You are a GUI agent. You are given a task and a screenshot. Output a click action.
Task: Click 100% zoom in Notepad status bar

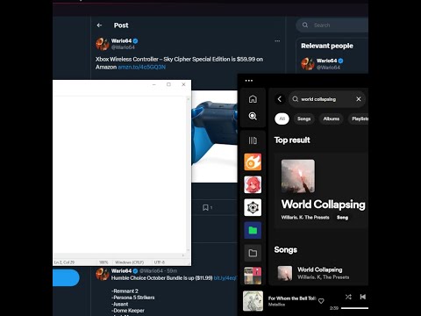click(103, 262)
